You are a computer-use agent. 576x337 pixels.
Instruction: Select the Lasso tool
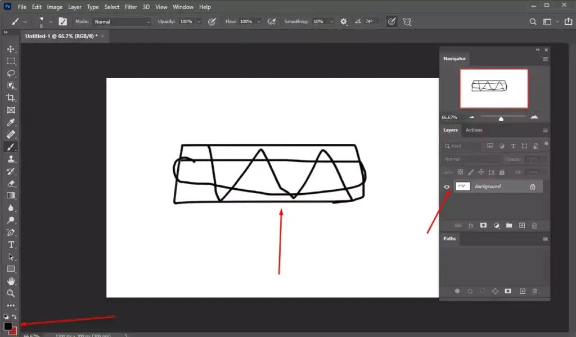pyautogui.click(x=11, y=74)
